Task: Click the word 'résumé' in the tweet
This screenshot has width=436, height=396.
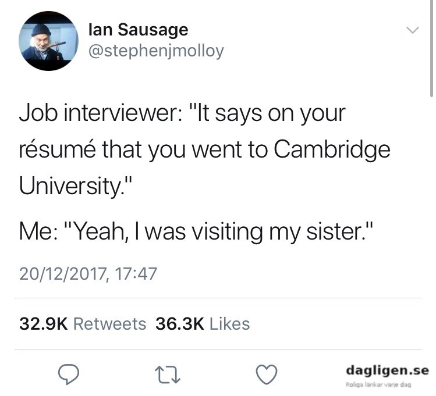Action: pyautogui.click(x=58, y=149)
